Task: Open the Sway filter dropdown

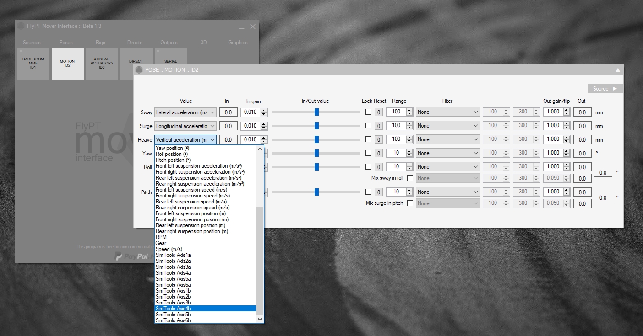Action: coord(447,112)
